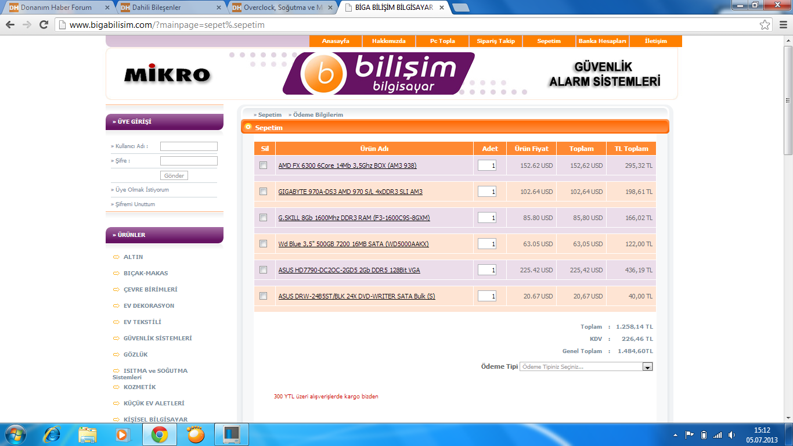Open the orange round taskbar application icon
The height and width of the screenshot is (446, 793).
point(196,434)
